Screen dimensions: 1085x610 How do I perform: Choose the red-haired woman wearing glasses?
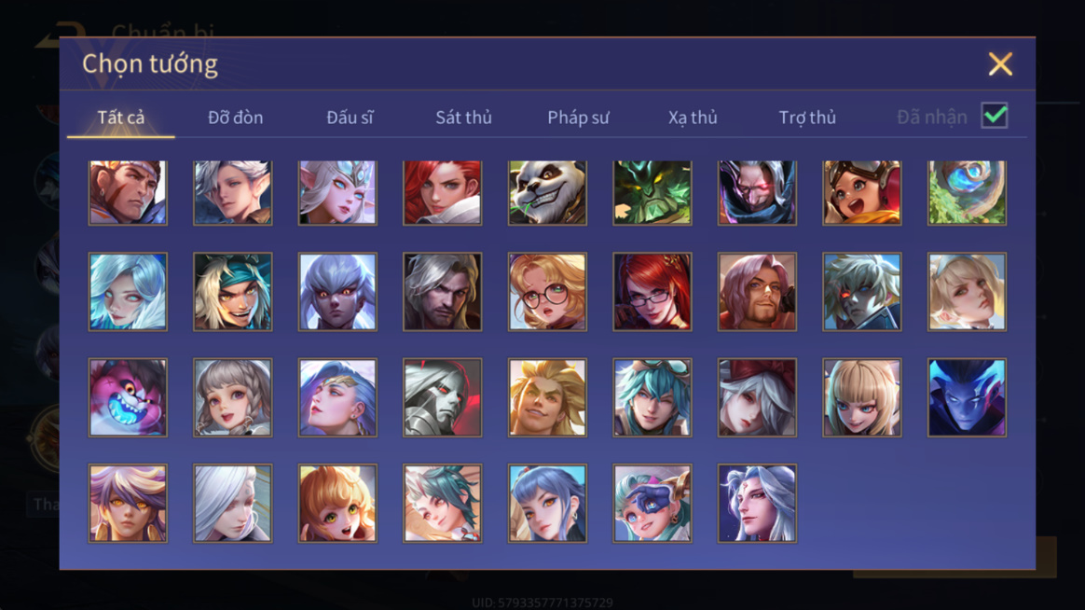click(x=652, y=292)
